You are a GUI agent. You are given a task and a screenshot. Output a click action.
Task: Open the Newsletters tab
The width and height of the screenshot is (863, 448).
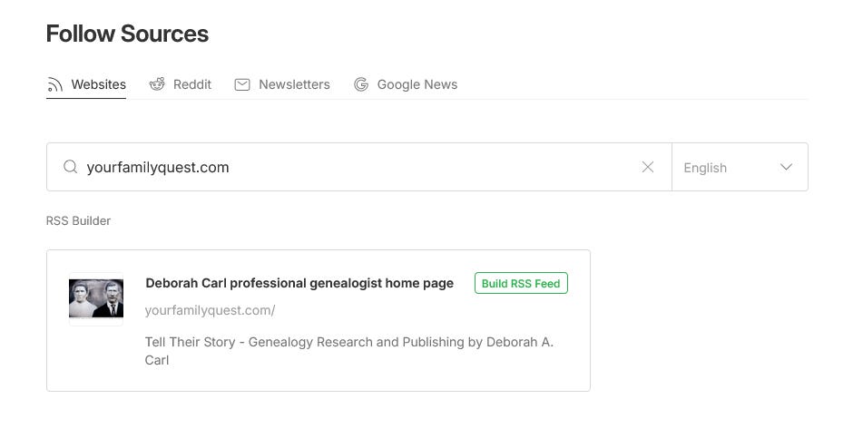pyautogui.click(x=282, y=84)
